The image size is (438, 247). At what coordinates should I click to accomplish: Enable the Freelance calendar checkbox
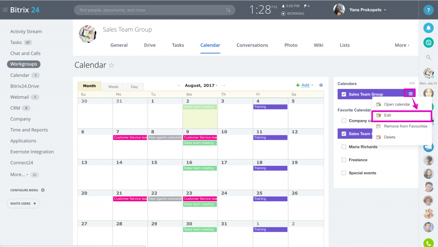coord(344,160)
